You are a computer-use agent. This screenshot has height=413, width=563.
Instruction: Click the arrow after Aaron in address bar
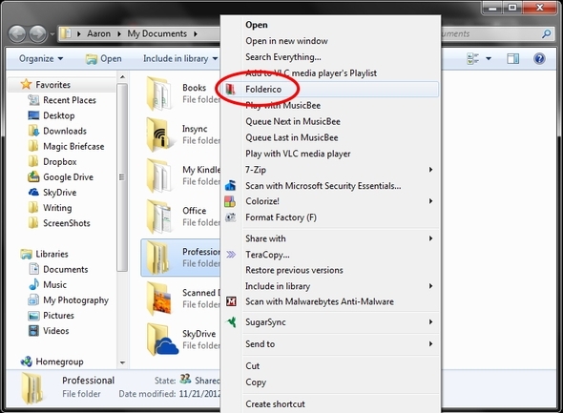pyautogui.click(x=119, y=33)
